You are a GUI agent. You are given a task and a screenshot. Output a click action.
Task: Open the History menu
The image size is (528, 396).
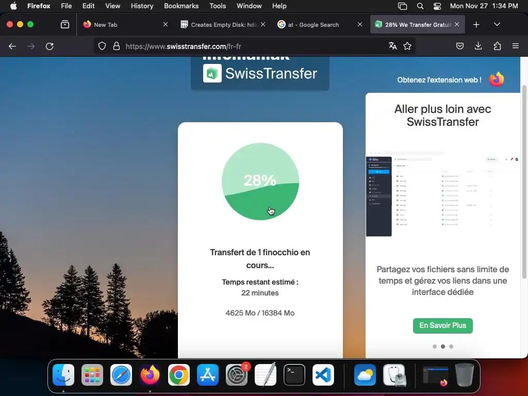coord(142,6)
